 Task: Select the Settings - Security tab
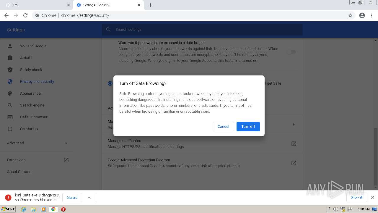tap(108, 5)
